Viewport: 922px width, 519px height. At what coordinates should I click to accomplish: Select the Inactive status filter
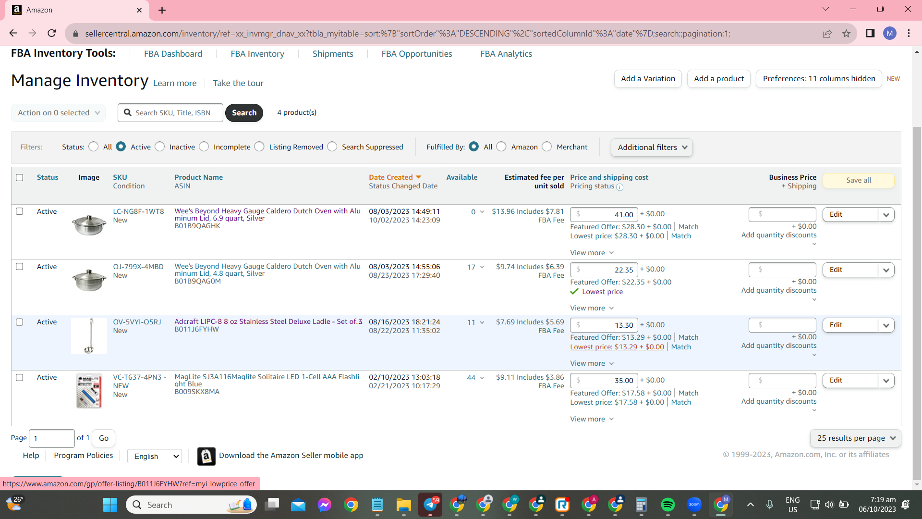(160, 147)
